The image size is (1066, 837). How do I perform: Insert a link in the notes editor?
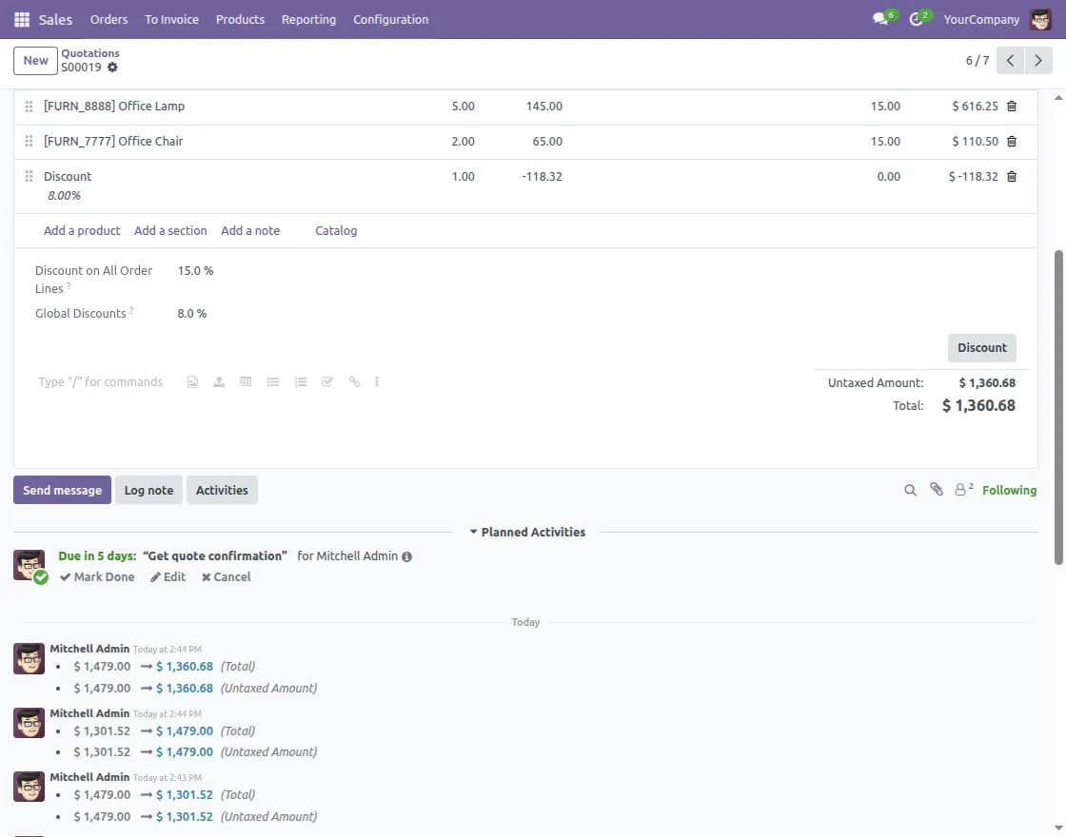click(354, 382)
